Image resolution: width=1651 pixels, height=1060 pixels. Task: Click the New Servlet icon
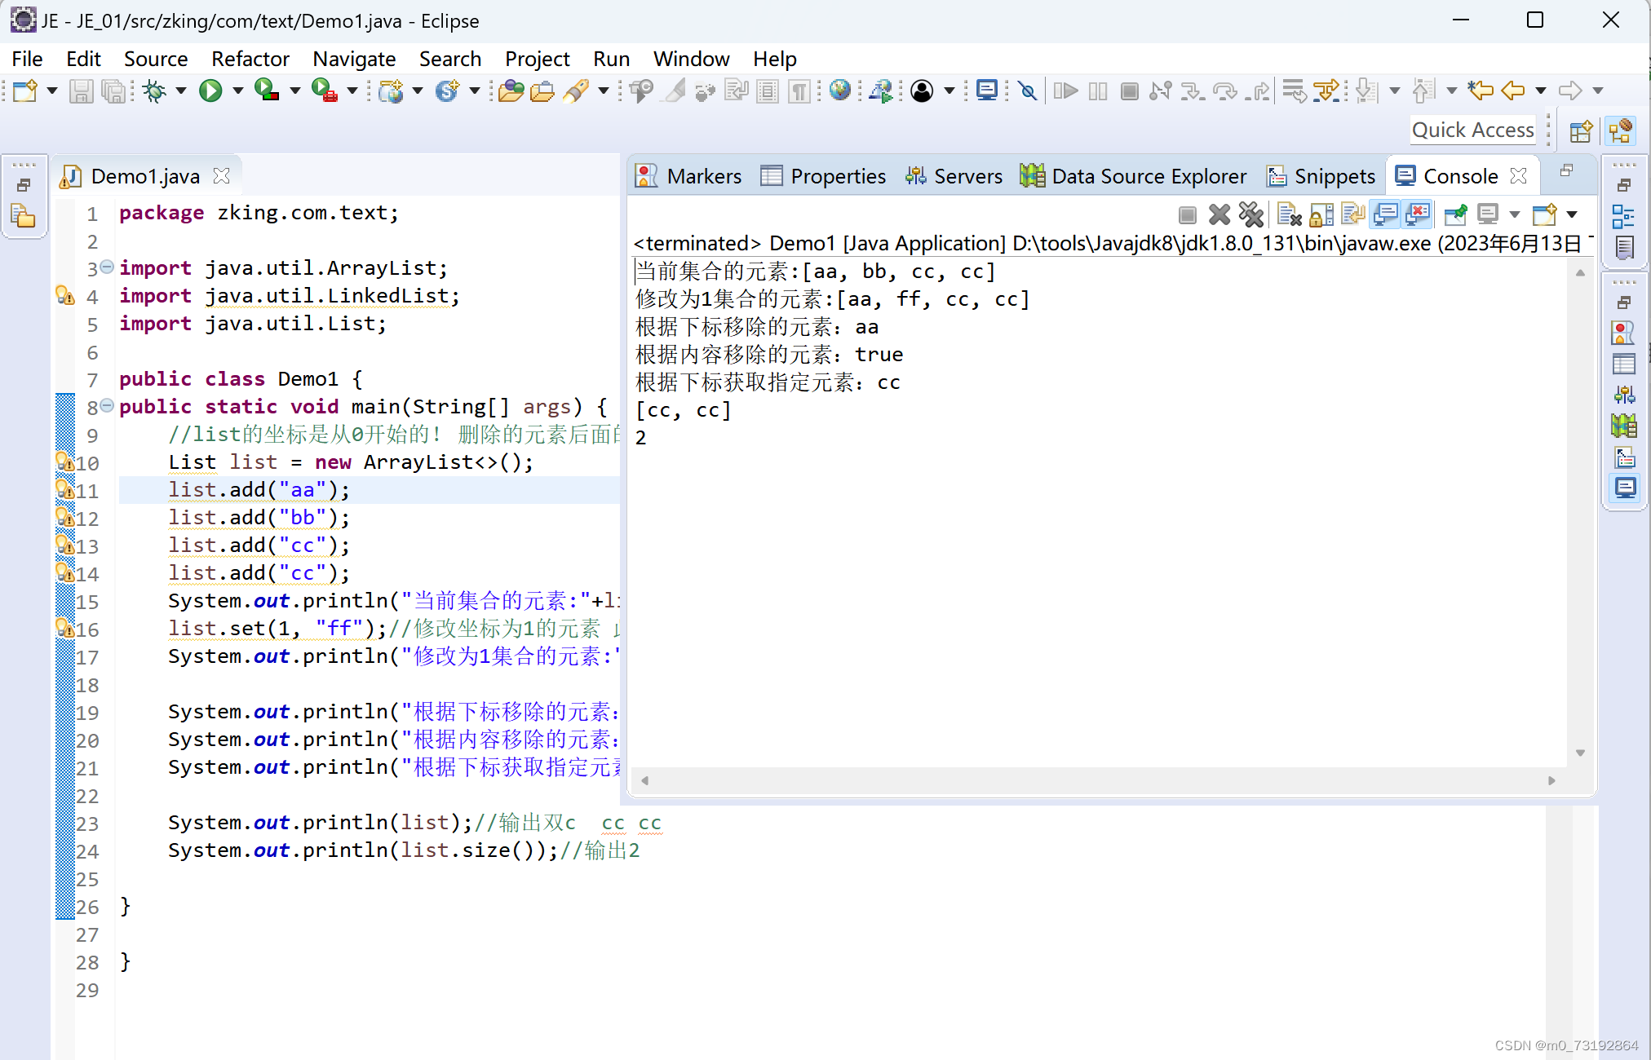point(447,90)
